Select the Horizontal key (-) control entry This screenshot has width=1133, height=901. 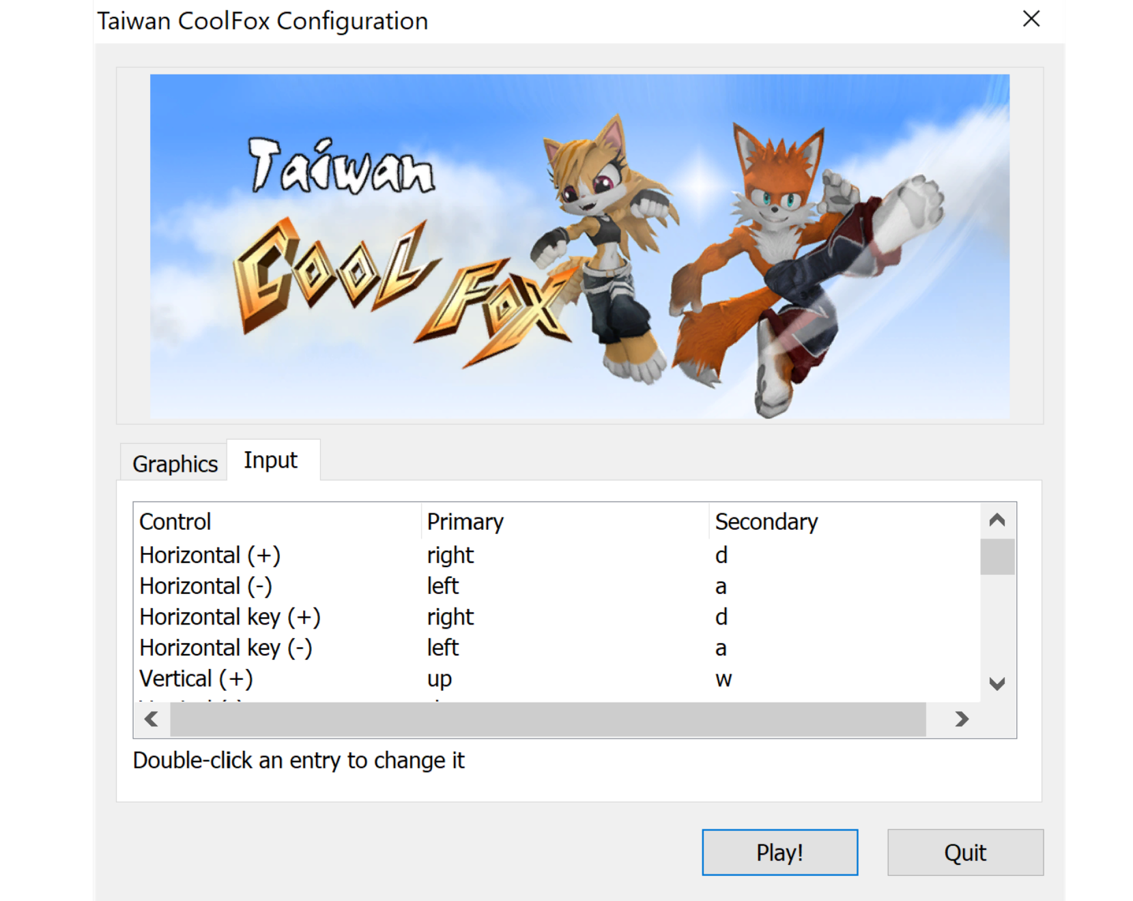click(x=226, y=648)
